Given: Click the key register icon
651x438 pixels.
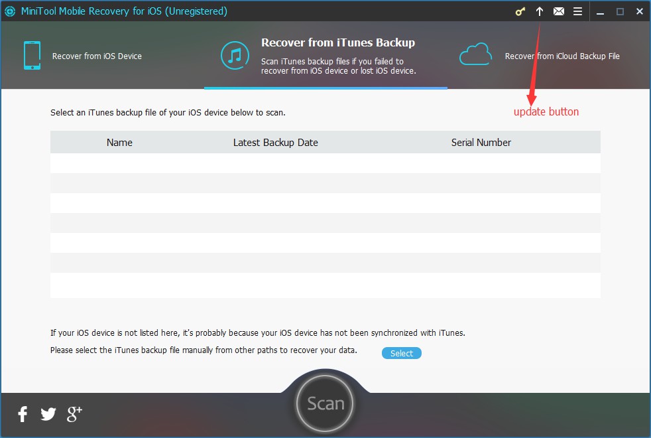Looking at the screenshot, I should point(520,12).
